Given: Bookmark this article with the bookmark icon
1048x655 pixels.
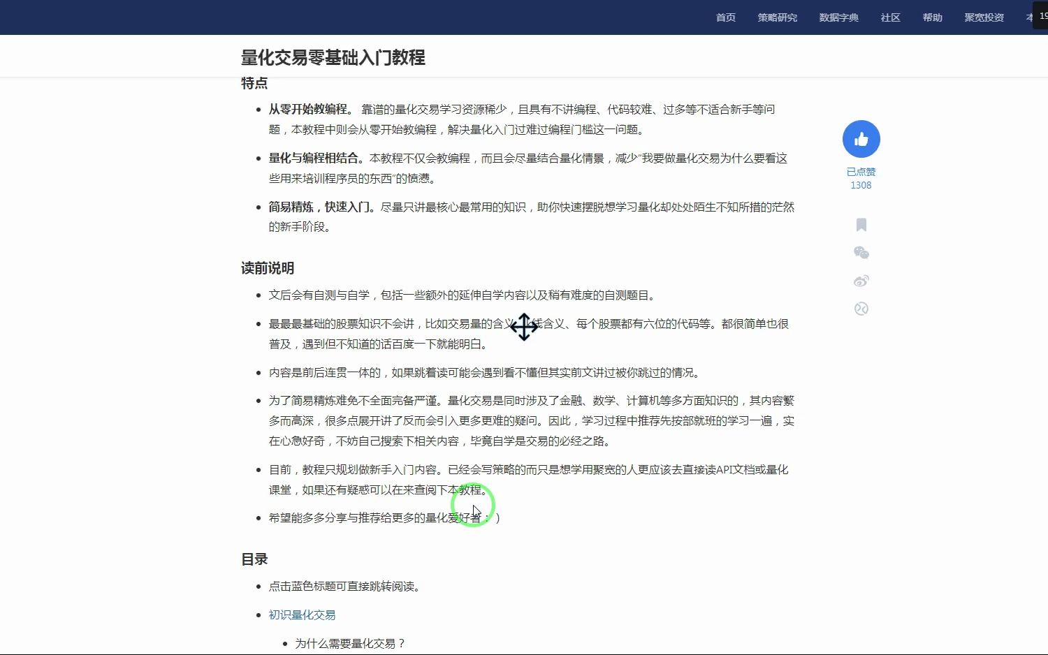Looking at the screenshot, I should (x=861, y=225).
